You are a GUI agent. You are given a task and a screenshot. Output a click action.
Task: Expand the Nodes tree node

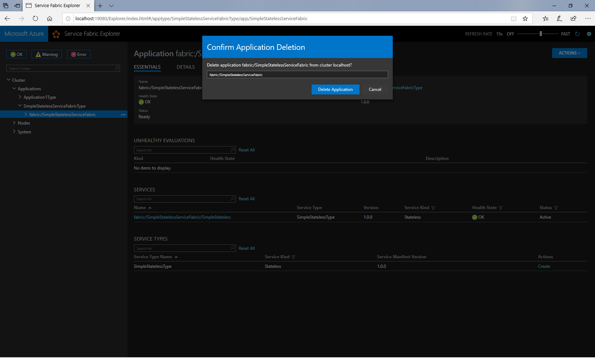tap(14, 123)
